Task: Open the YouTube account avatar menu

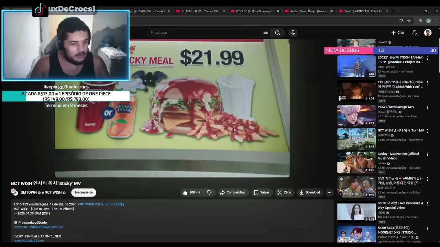Action: point(428,33)
